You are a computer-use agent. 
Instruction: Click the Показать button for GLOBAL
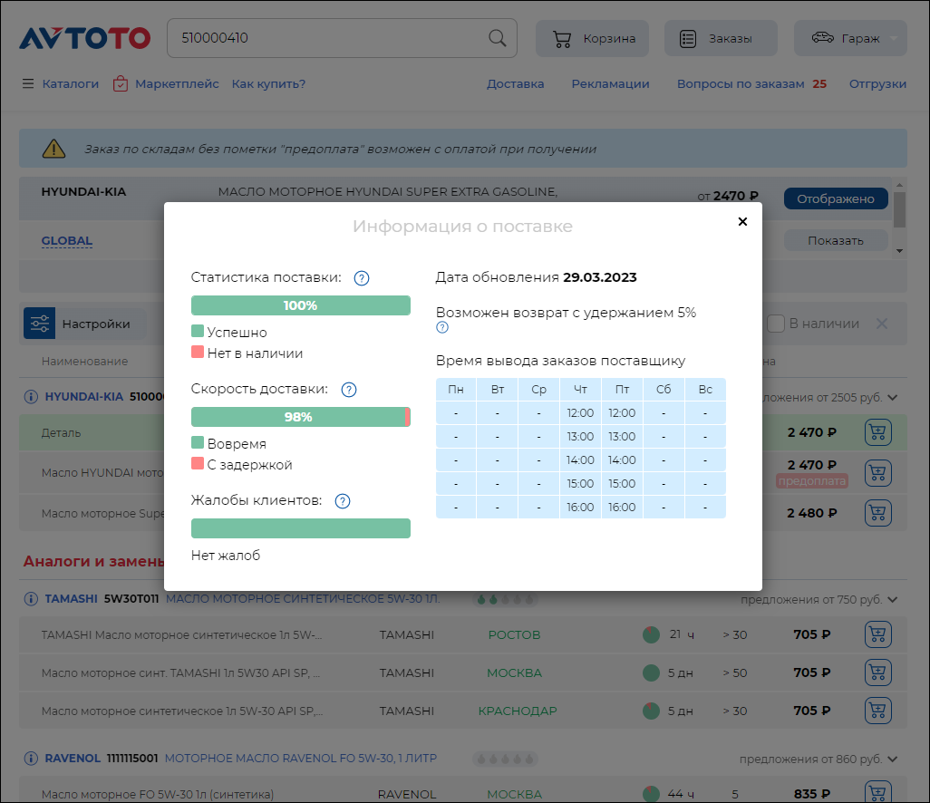pyautogui.click(x=836, y=241)
